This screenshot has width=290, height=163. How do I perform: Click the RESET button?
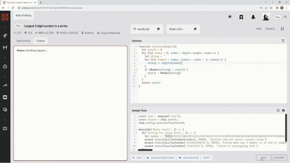point(207,158)
